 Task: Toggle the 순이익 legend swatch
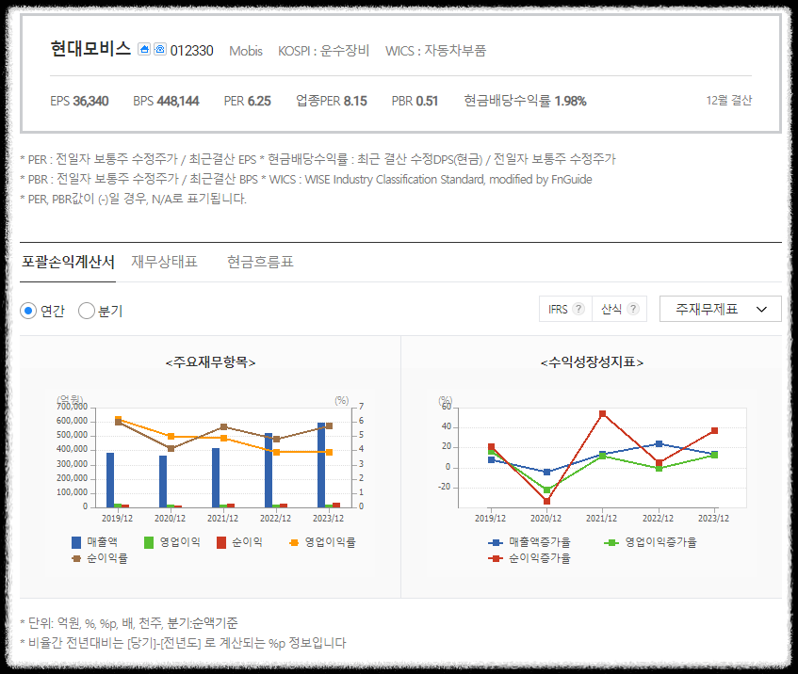[221, 542]
